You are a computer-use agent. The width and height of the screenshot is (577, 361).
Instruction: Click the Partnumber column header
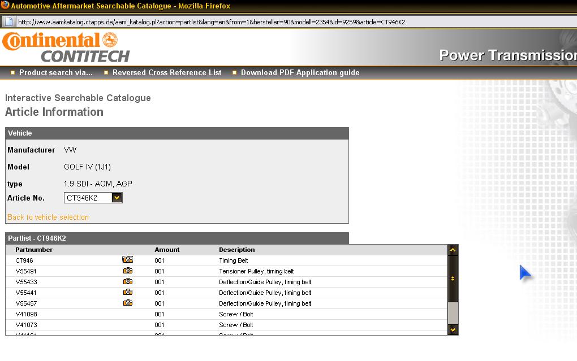click(x=34, y=250)
